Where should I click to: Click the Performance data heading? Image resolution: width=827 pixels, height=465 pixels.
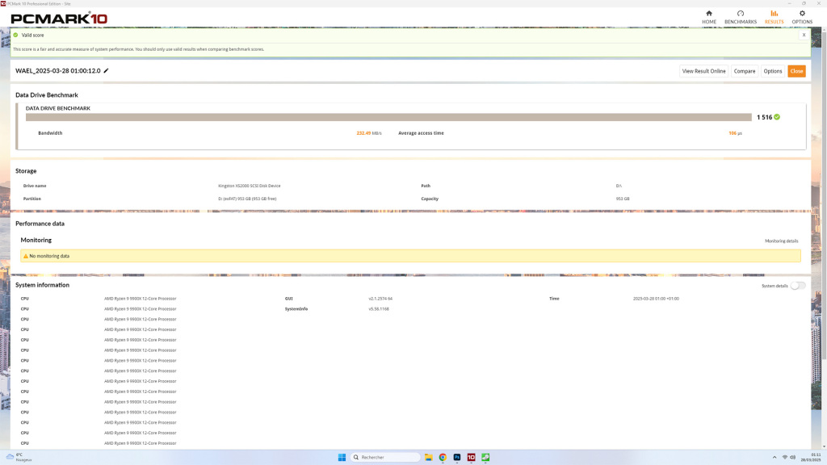coord(40,224)
